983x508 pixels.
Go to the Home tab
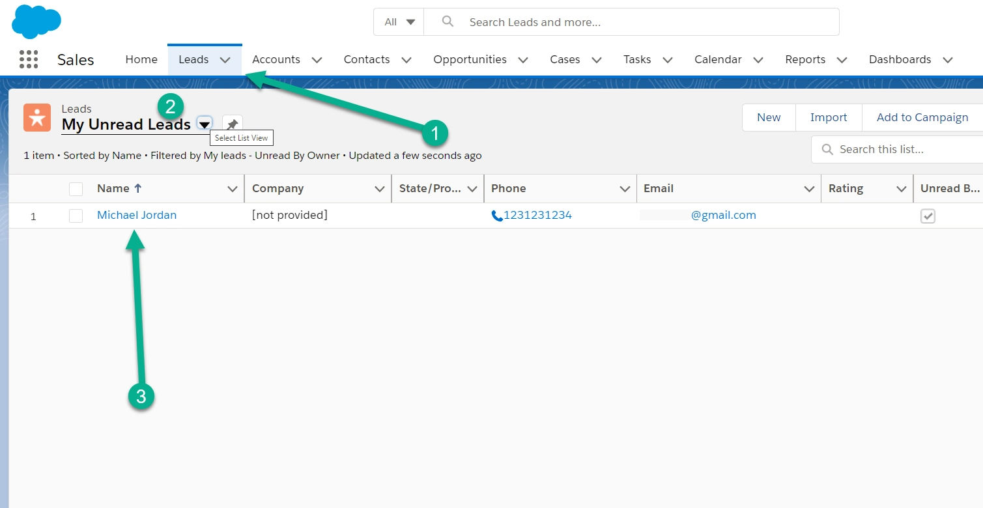click(x=141, y=59)
